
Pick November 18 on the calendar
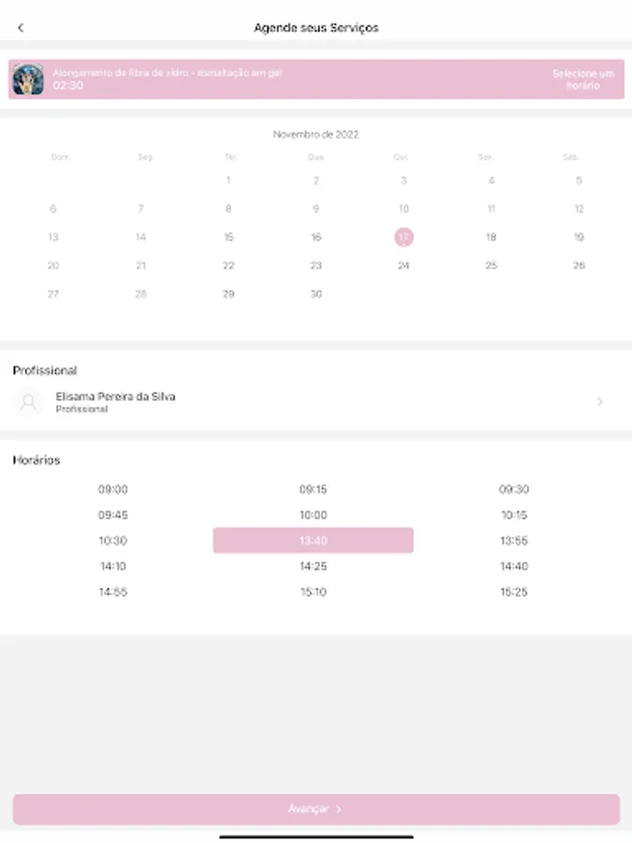point(491,237)
